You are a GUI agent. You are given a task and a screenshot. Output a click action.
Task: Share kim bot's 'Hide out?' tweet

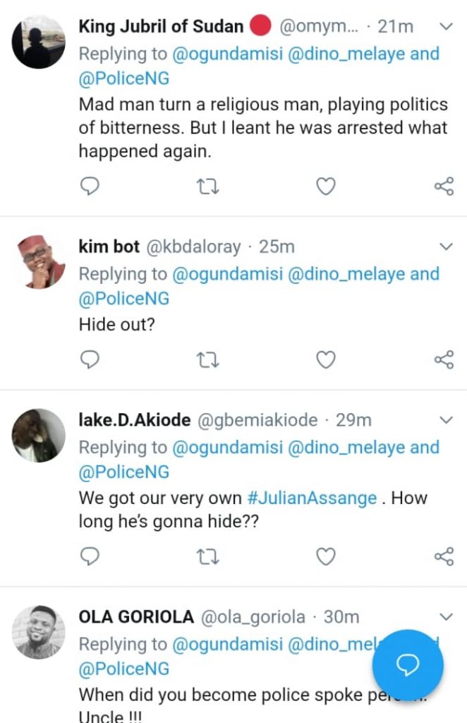443,360
